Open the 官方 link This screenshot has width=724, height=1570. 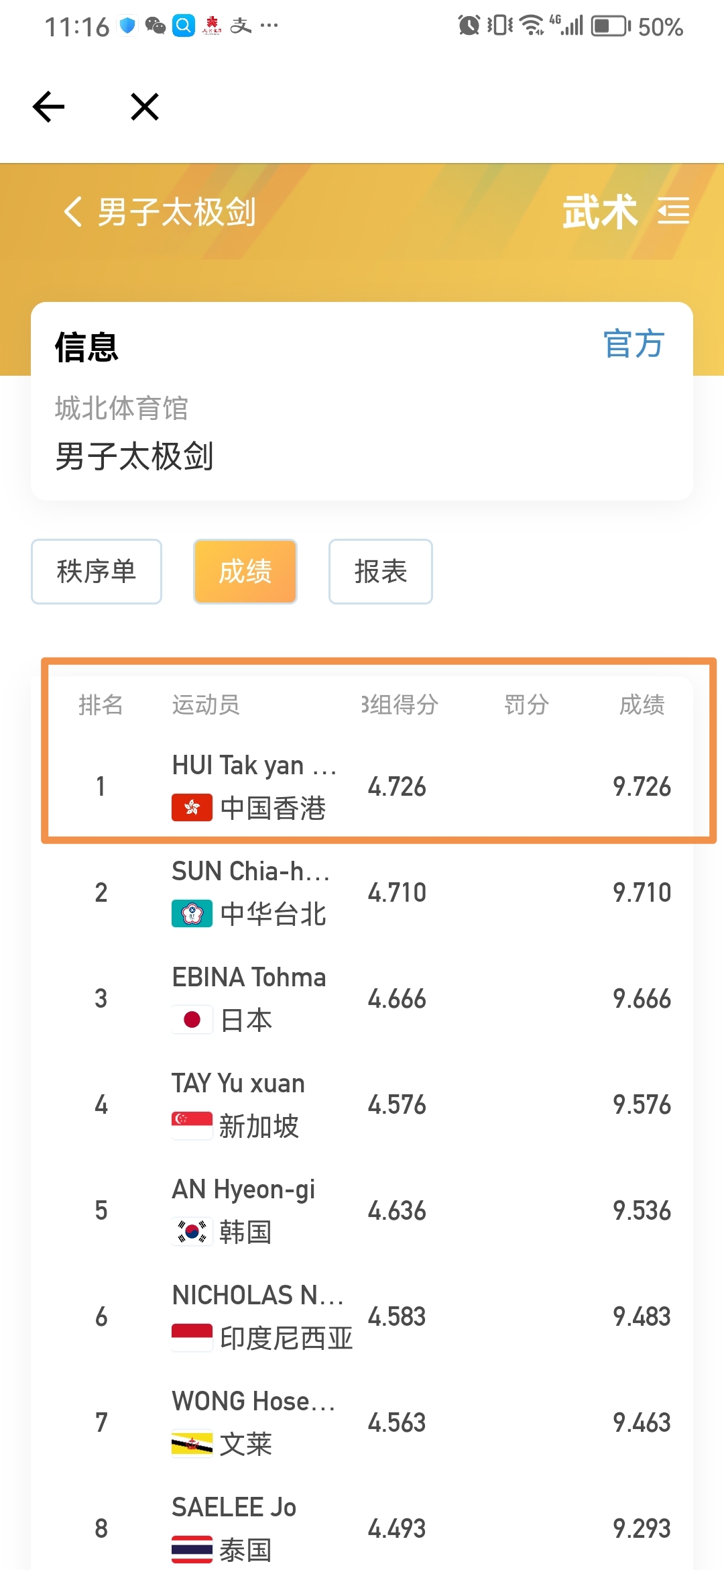point(633,345)
